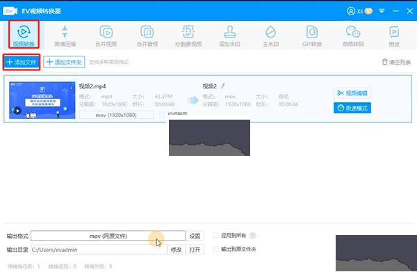Click the 转换失败 status counter

click(98, 266)
